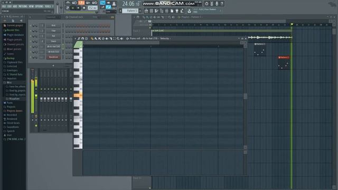
Task: Open the FILE menu
Action: click(x=4, y=6)
